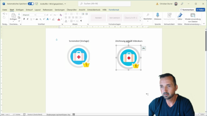Image resolution: width=207 pixels, height=116 pixels.
Task: Click the save icon in title bar
Action: (37, 4)
